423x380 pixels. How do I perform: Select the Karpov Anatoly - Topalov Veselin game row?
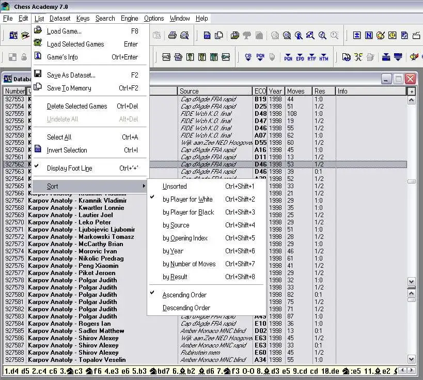(x=76, y=359)
